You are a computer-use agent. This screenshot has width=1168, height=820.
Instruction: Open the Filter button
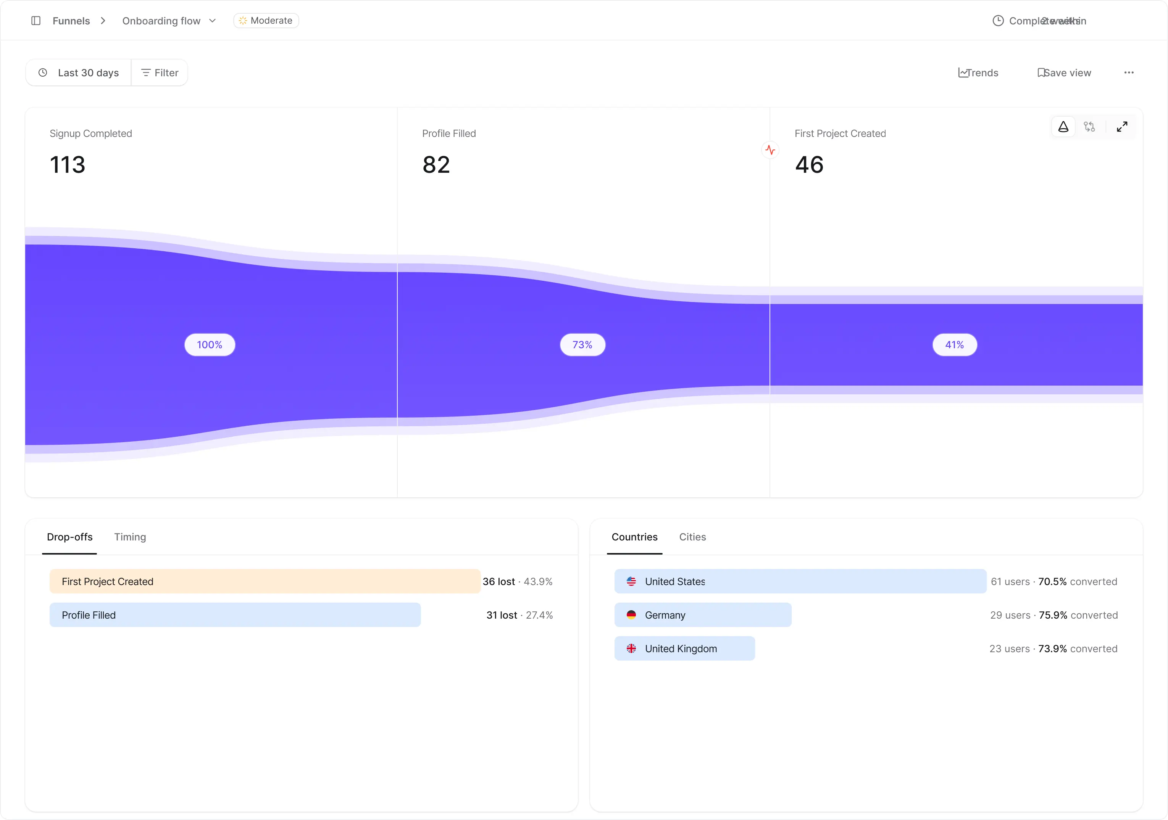(x=160, y=73)
